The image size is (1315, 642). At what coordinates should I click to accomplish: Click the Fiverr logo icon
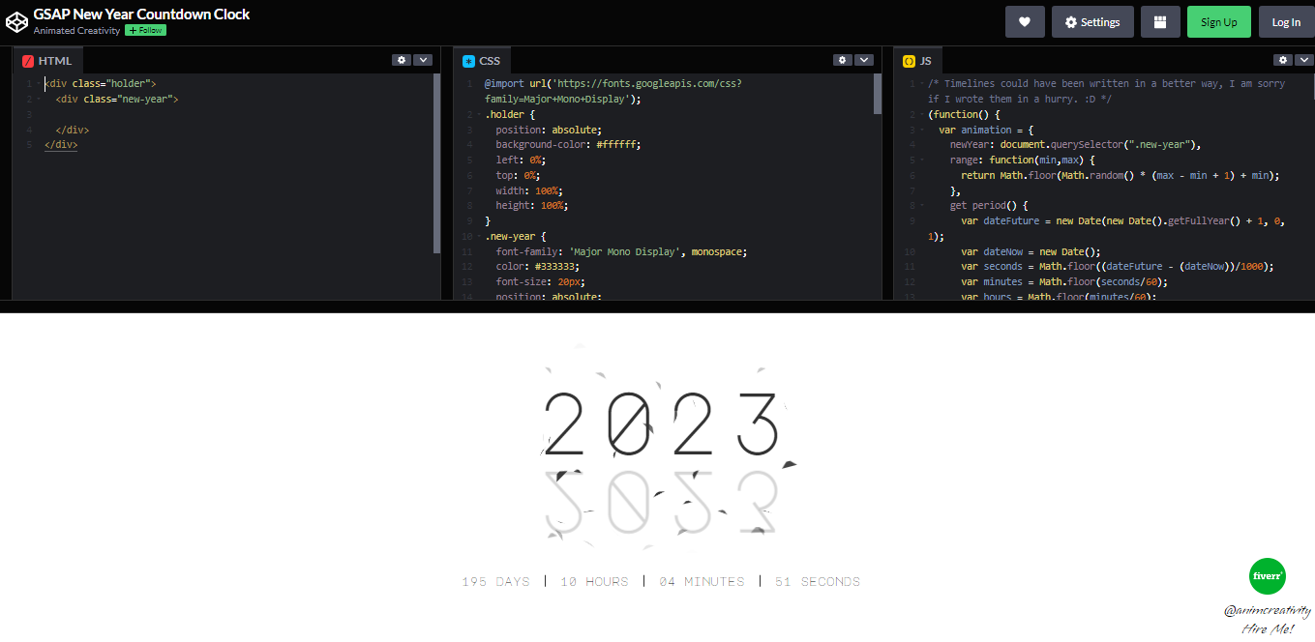pyautogui.click(x=1267, y=576)
